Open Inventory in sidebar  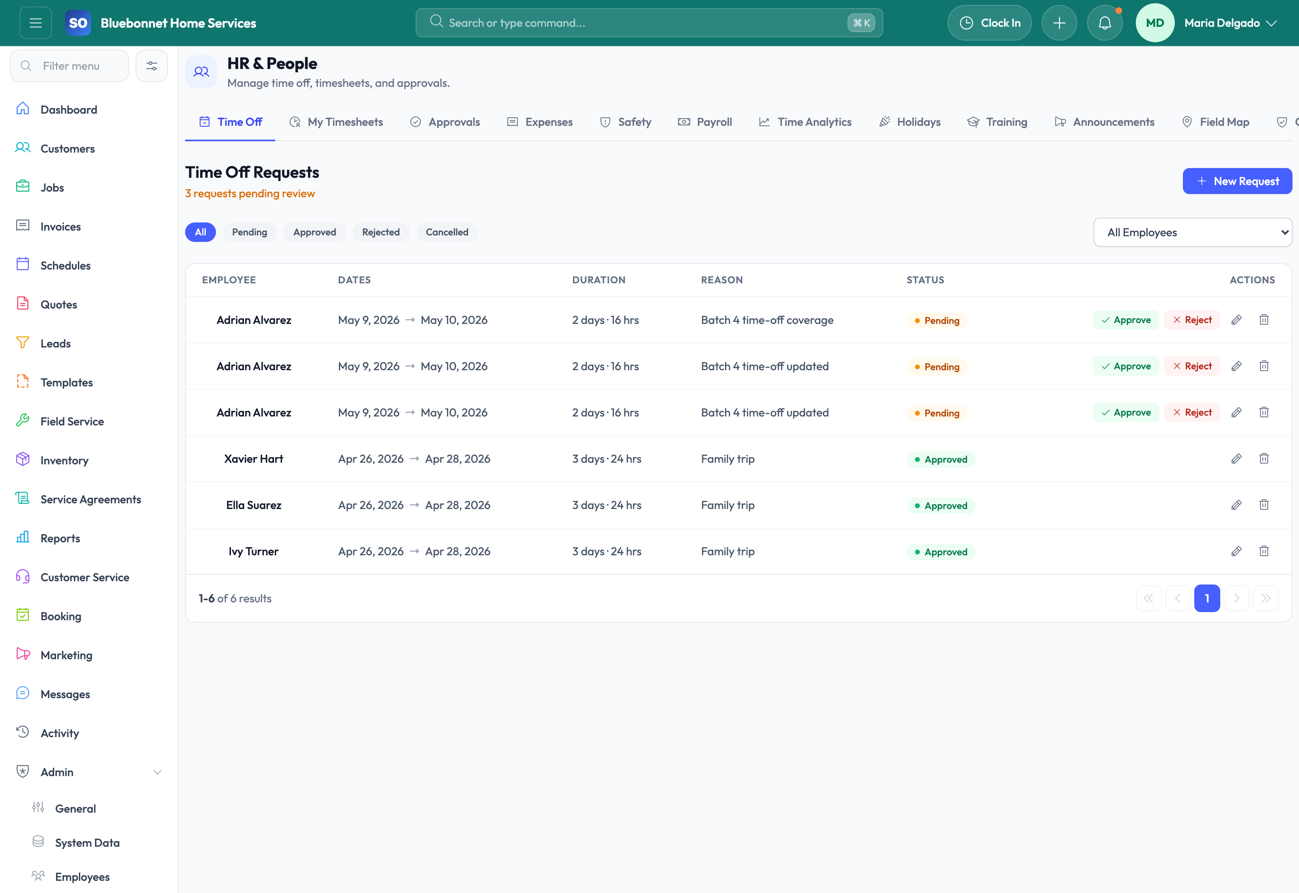89,460
